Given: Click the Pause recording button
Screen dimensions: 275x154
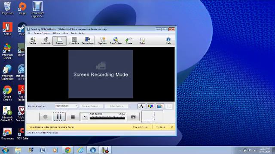Looking at the screenshot, I should (59, 117).
